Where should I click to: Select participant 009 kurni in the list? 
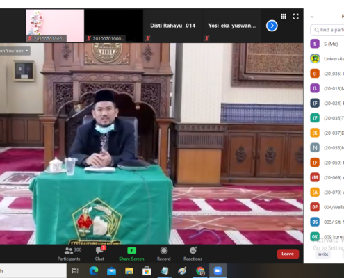(327, 236)
